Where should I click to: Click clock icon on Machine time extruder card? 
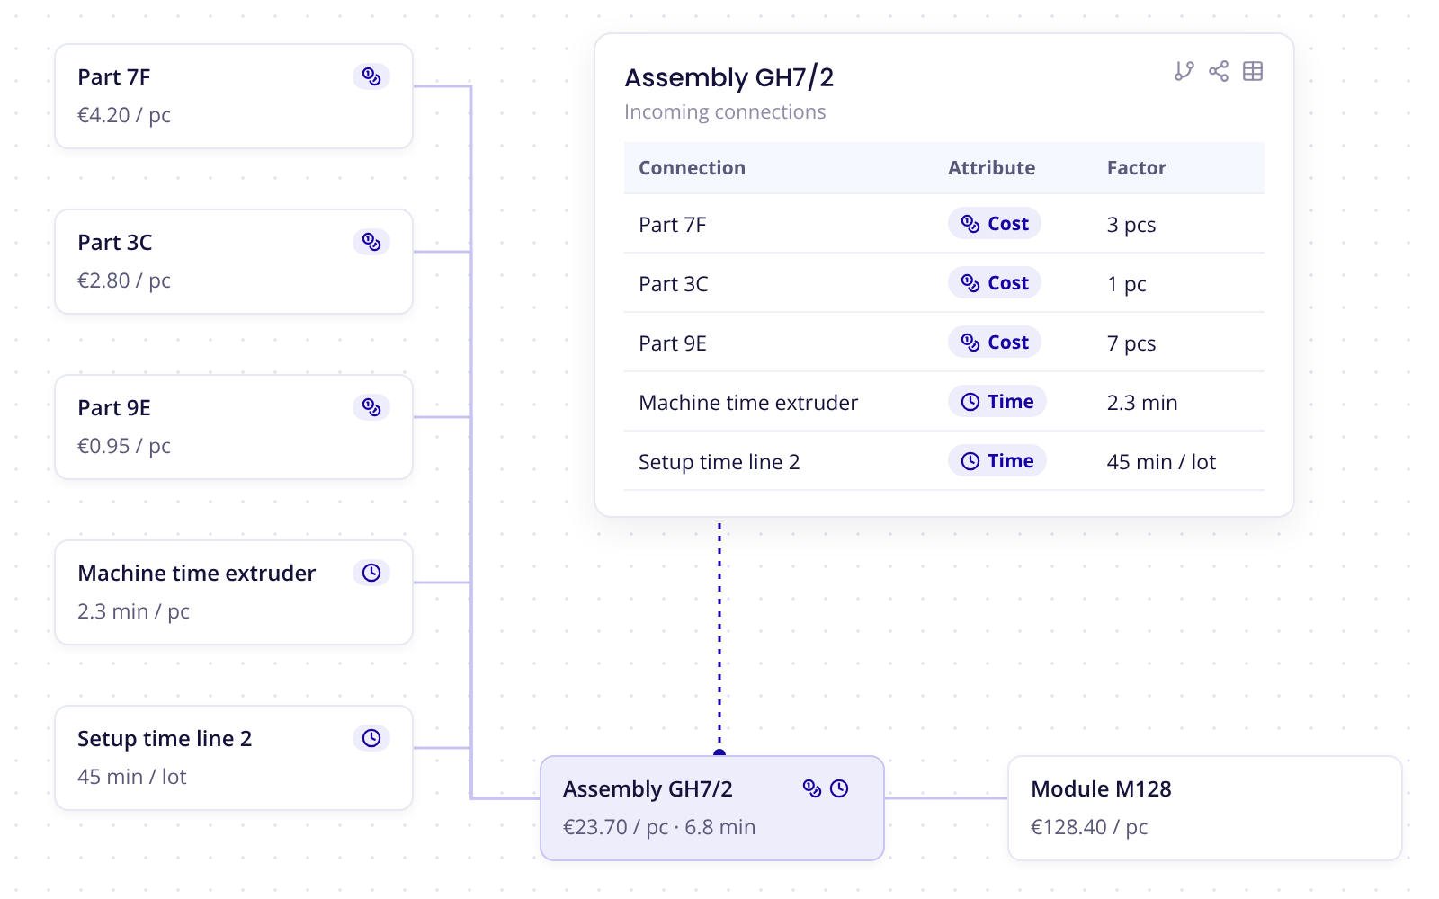click(x=371, y=573)
